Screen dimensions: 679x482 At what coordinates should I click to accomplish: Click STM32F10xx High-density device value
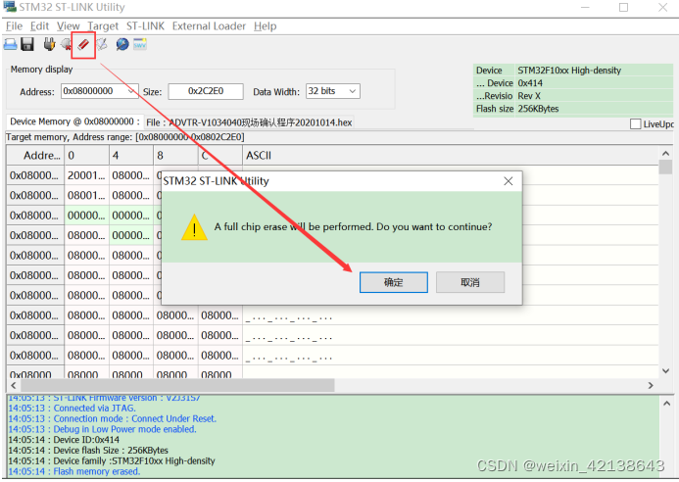pyautogui.click(x=569, y=71)
